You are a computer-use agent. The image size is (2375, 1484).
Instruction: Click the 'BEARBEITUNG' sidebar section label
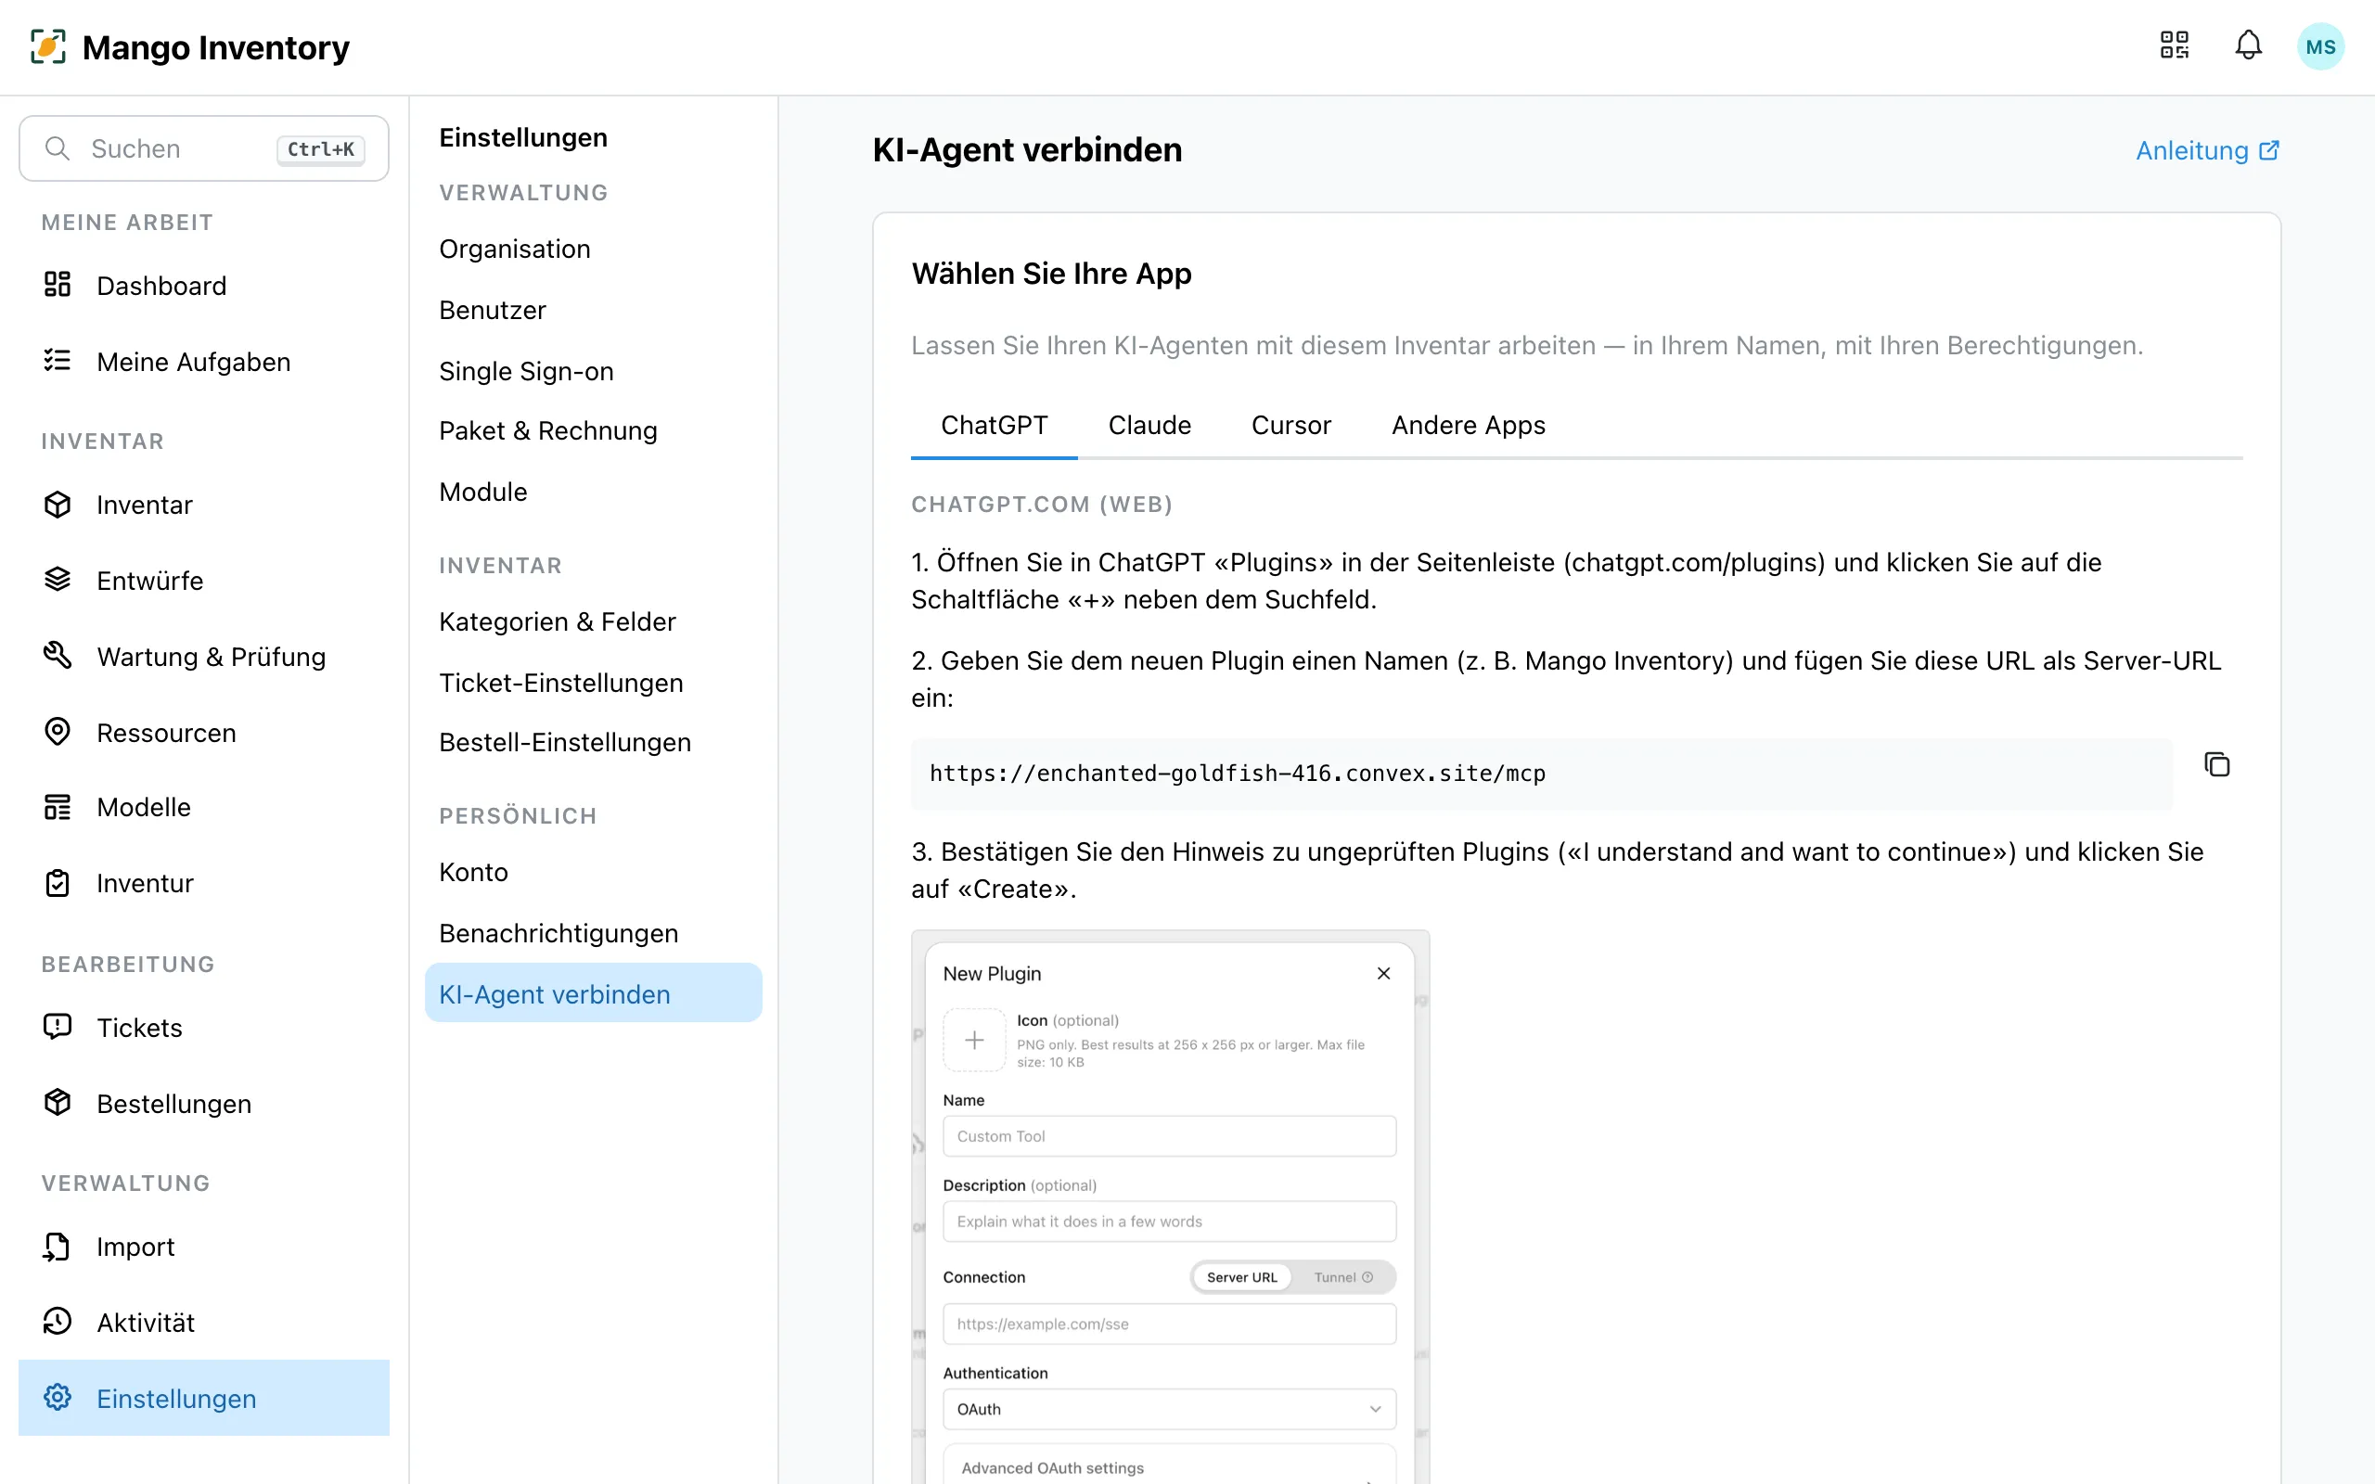[x=129, y=965]
